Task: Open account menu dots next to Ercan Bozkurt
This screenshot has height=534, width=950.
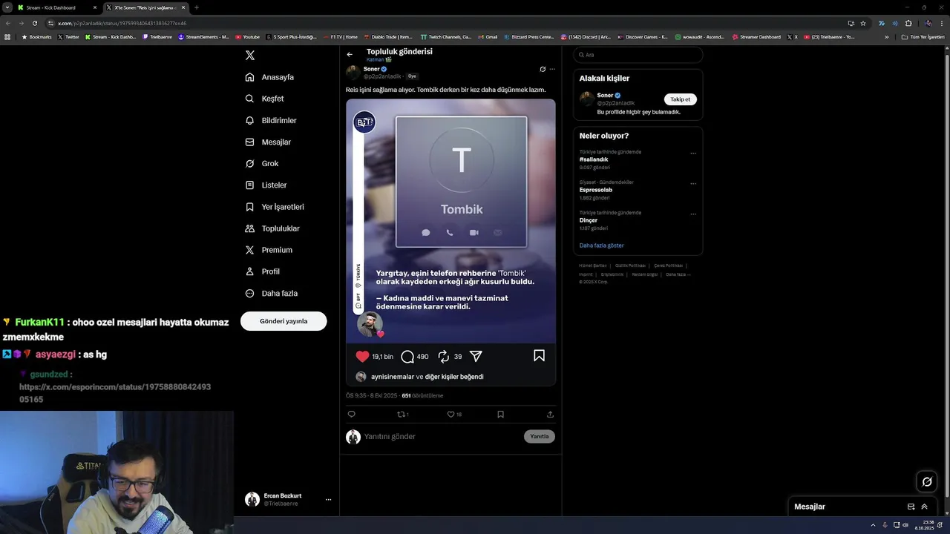Action: (328, 500)
